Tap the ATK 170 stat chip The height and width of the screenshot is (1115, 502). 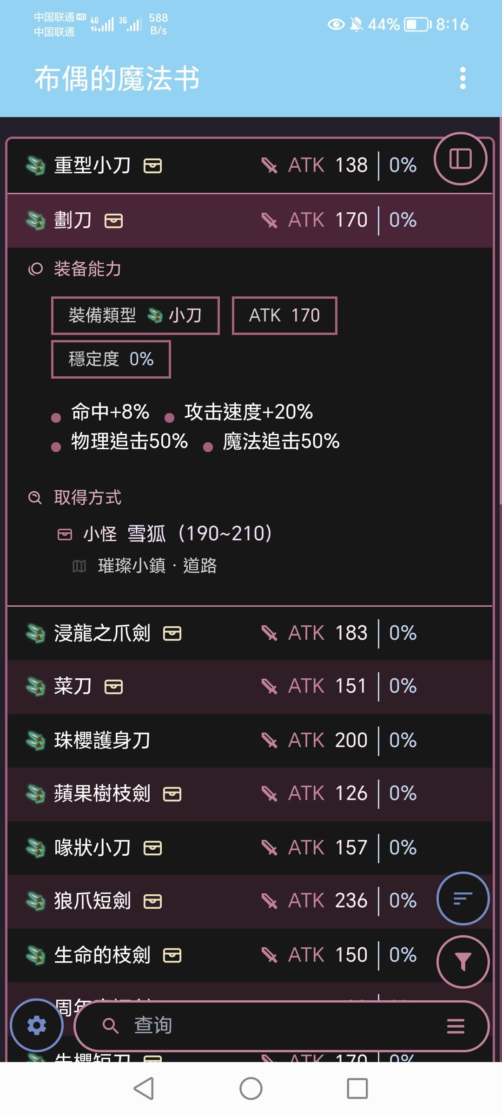coord(284,315)
